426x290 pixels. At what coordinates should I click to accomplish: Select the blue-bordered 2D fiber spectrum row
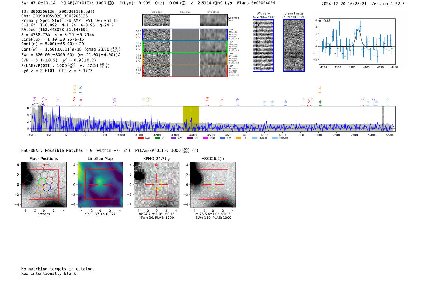185,35
